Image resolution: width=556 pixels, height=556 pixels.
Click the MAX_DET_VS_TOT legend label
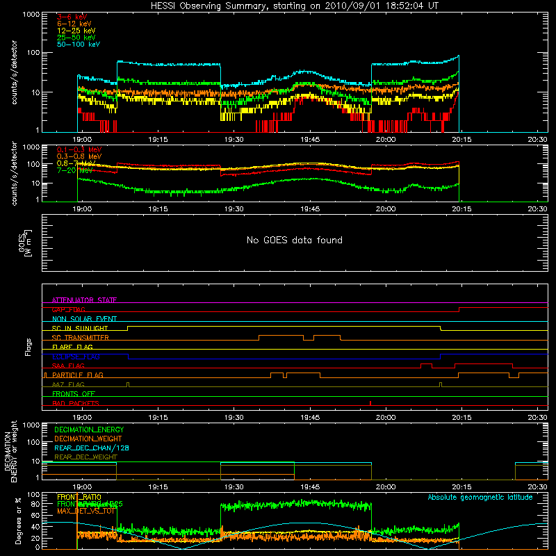86,511
